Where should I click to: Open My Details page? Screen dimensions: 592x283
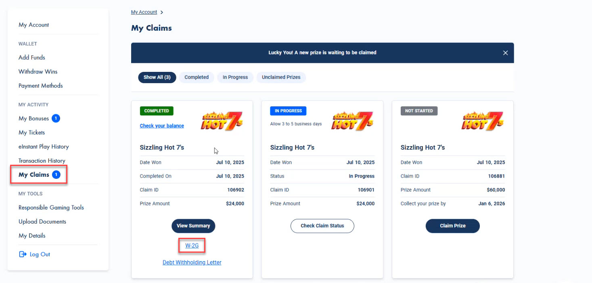[x=32, y=236]
